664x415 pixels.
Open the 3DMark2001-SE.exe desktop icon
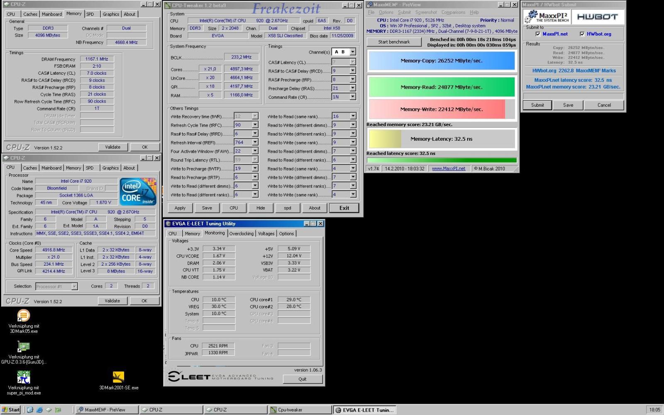(119, 381)
